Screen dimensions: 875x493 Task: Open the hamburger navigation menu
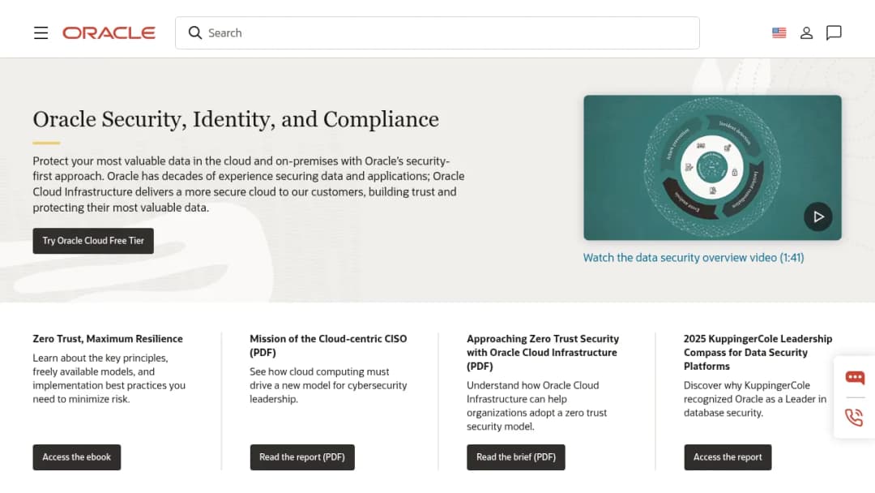pyautogui.click(x=41, y=33)
